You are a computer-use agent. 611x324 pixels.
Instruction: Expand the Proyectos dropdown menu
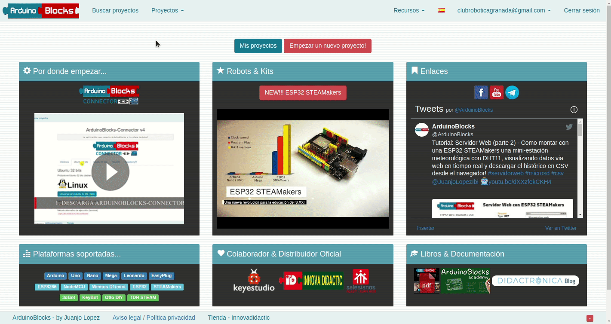pos(168,10)
